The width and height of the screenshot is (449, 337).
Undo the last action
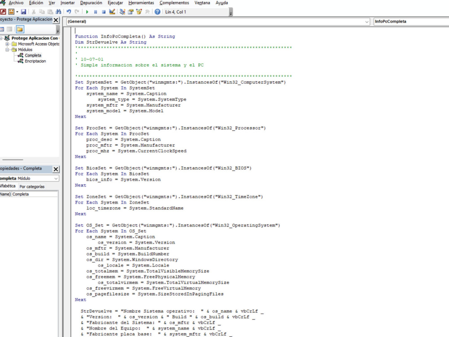point(69,12)
